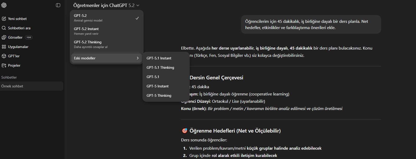This screenshot has width=416, height=159.
Task: Click the ChatGPT logo icon
Action: (4, 5)
